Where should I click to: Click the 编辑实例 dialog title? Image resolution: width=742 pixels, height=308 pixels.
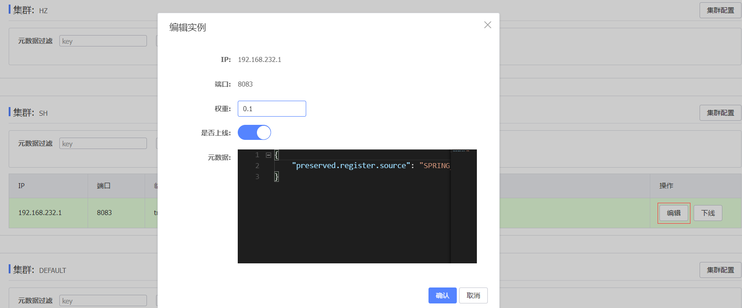pyautogui.click(x=188, y=27)
